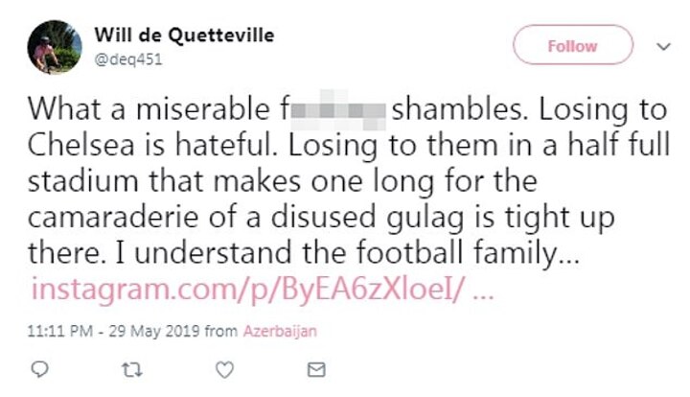This screenshot has width=690, height=397.
Task: Click the reply speech bubble icon
Action: [40, 368]
